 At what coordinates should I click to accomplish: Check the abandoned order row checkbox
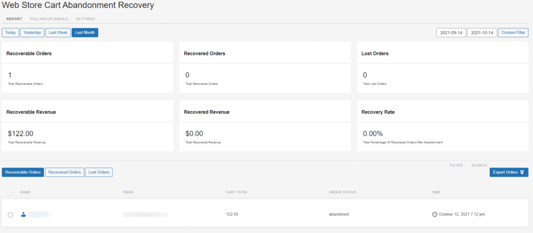click(x=10, y=215)
